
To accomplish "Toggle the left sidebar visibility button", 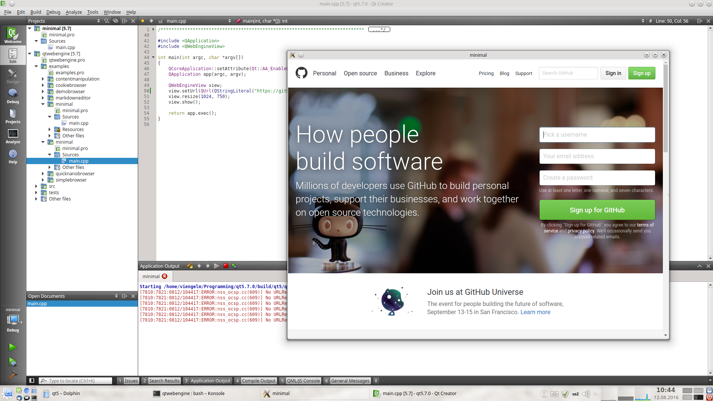I will (32, 381).
